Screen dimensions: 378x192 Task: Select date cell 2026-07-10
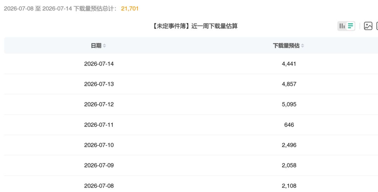click(x=99, y=145)
